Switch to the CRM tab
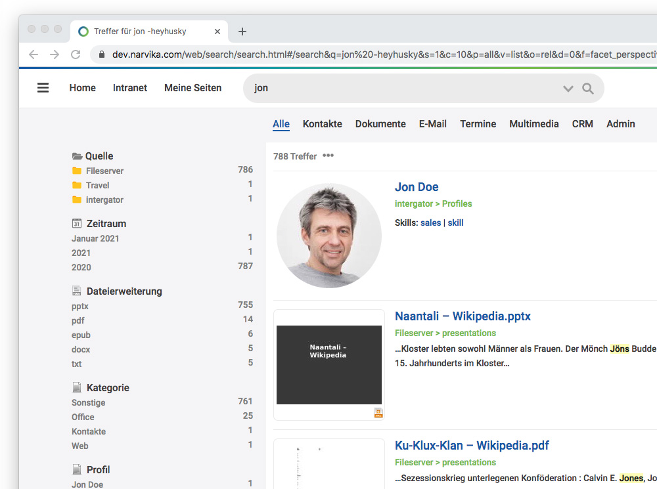 (582, 124)
